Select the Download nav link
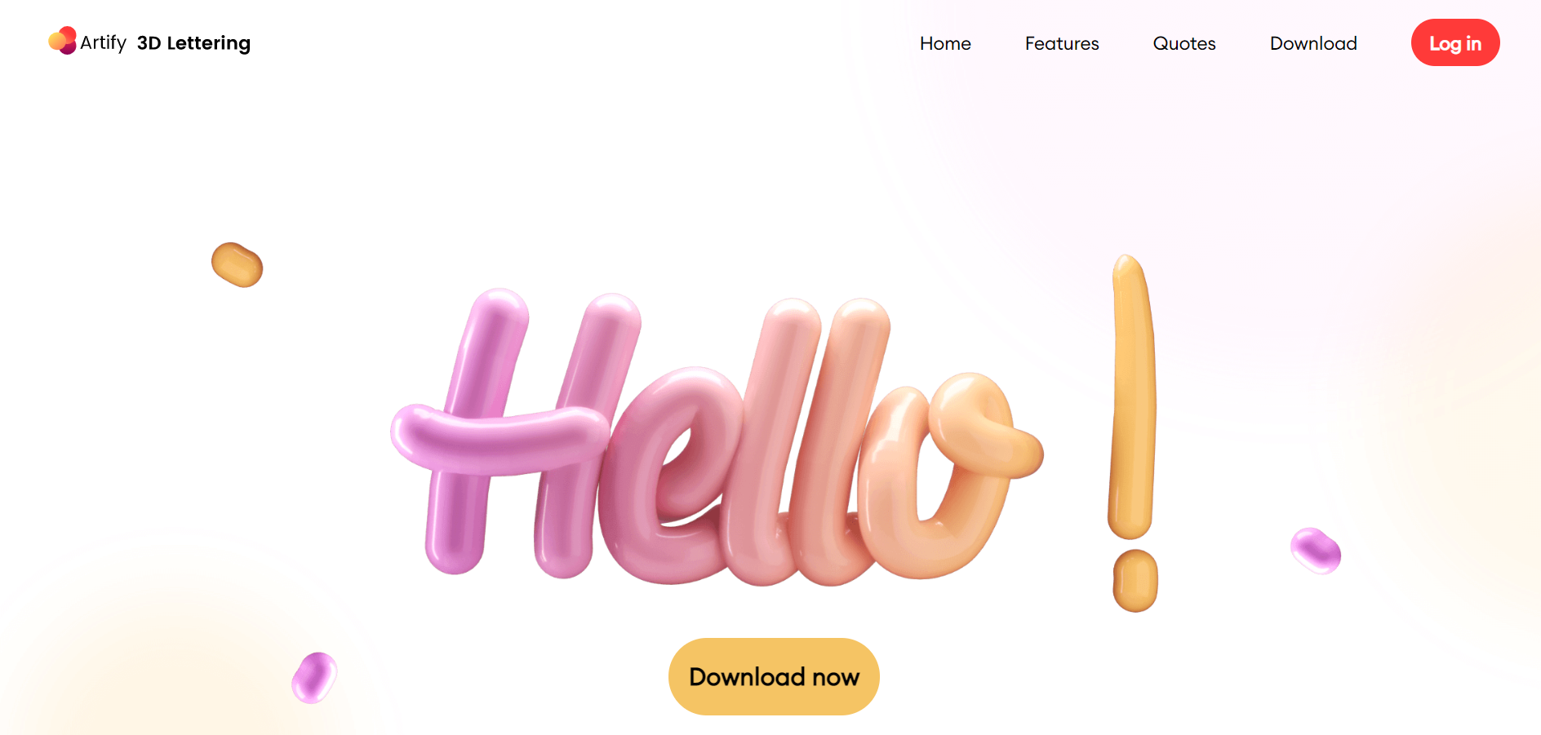This screenshot has width=1541, height=735. (1313, 43)
